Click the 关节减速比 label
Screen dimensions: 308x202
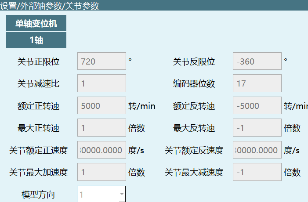click(x=39, y=83)
